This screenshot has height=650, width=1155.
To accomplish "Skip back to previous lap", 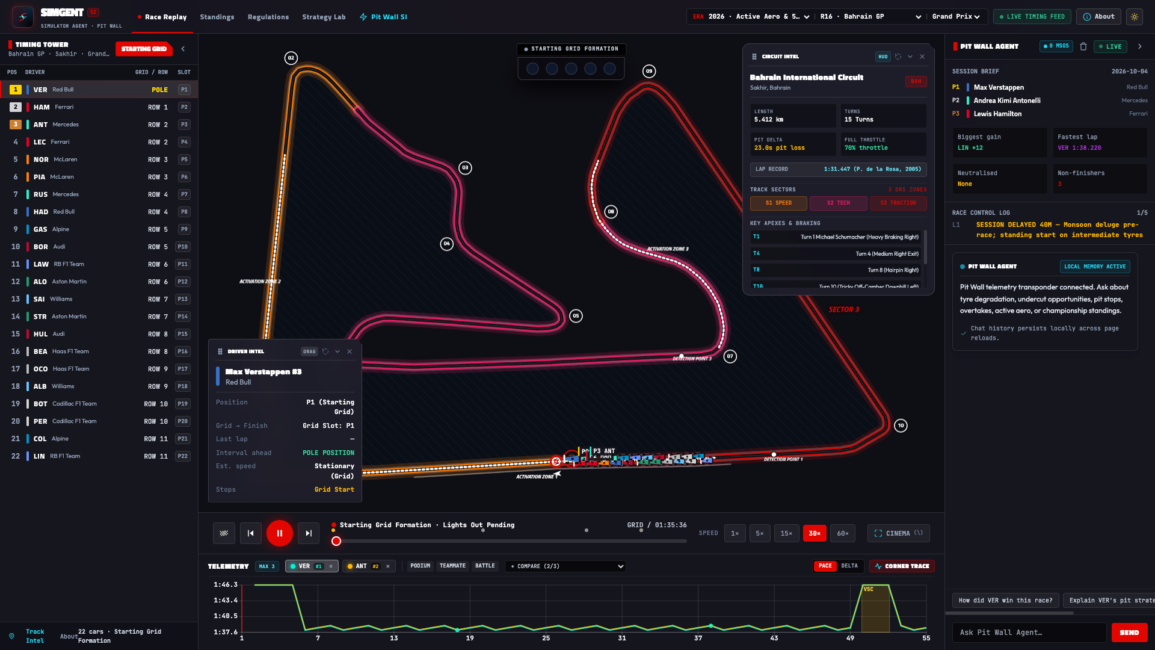I will [251, 533].
